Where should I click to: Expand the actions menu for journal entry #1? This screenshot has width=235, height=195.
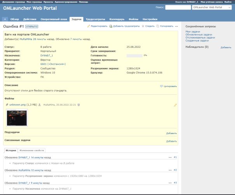click(170, 157)
